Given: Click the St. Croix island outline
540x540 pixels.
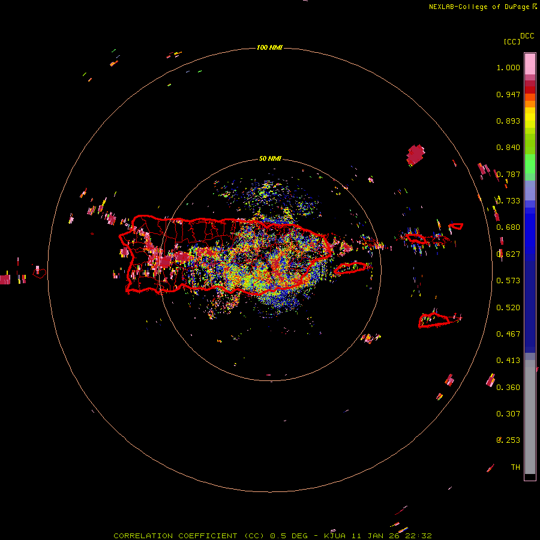Looking at the screenshot, I should coord(435,320).
